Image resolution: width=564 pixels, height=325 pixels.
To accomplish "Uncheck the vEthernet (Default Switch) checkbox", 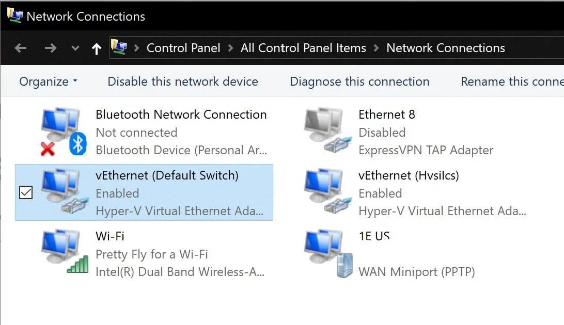I will [25, 192].
